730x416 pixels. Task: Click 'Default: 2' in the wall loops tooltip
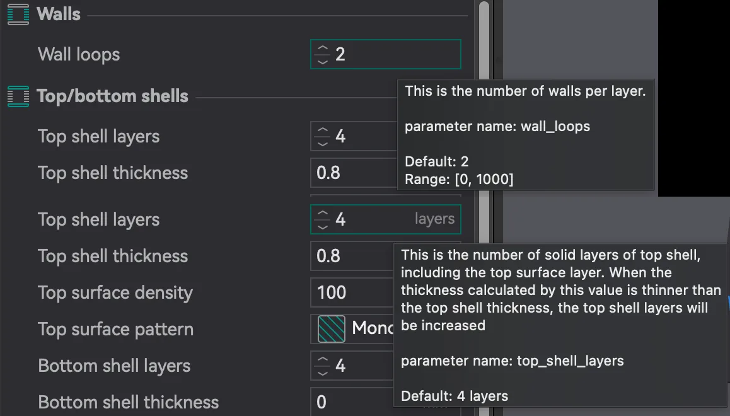click(437, 161)
